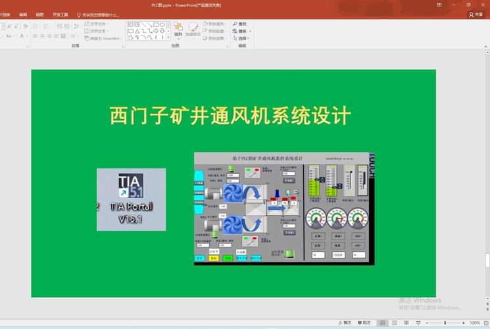Open Shape Effects (形状效果) dropdown
The width and height of the screenshot is (490, 329).
pyautogui.click(x=214, y=38)
